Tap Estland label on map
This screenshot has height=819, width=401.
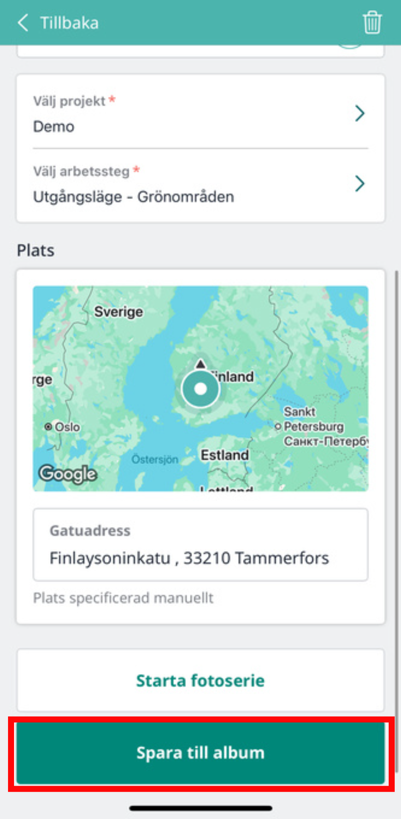pyautogui.click(x=225, y=455)
